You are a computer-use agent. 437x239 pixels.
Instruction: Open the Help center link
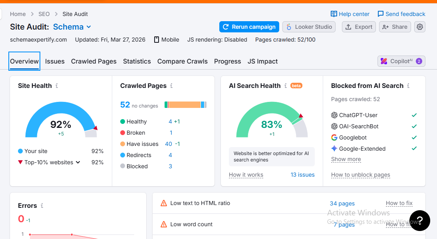click(x=350, y=14)
